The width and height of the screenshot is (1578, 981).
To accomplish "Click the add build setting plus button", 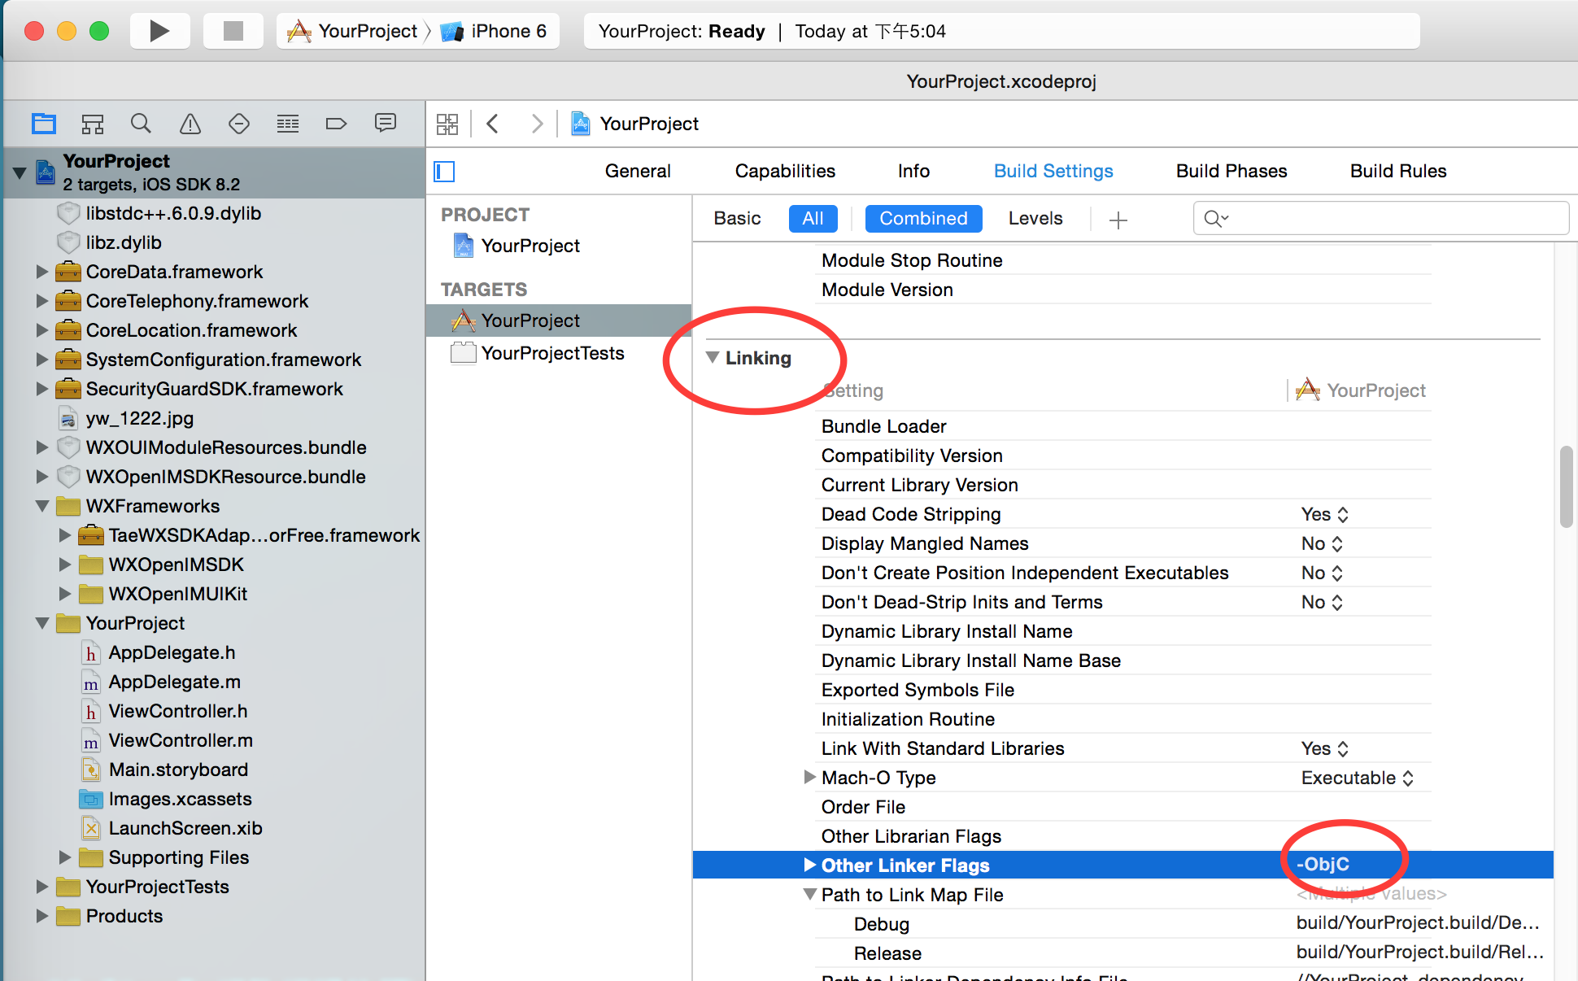I will pos(1118,220).
